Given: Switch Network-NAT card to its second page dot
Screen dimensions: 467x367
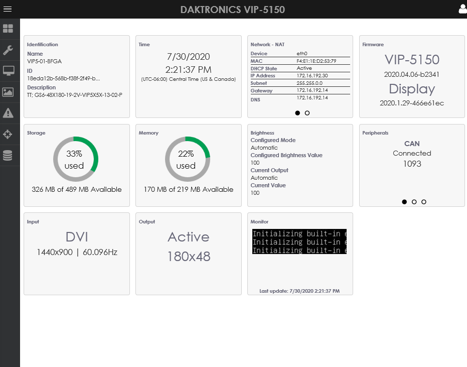Looking at the screenshot, I should tap(306, 113).
